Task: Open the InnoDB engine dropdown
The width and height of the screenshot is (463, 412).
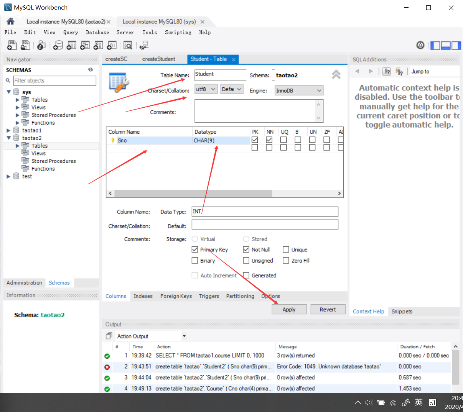Action: coord(299,90)
